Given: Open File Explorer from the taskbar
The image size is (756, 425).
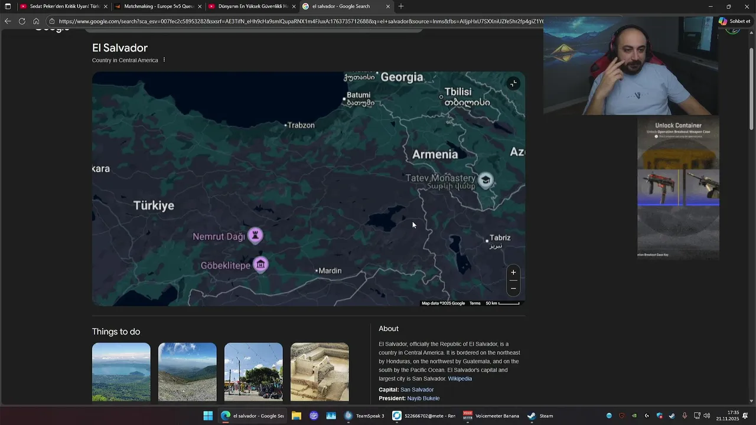Looking at the screenshot, I should 296,416.
